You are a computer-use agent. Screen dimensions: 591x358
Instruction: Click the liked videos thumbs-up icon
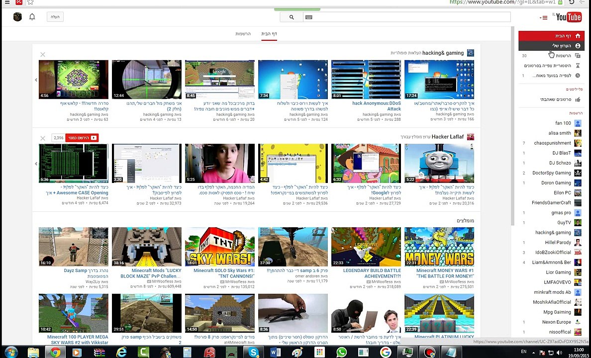pos(578,99)
